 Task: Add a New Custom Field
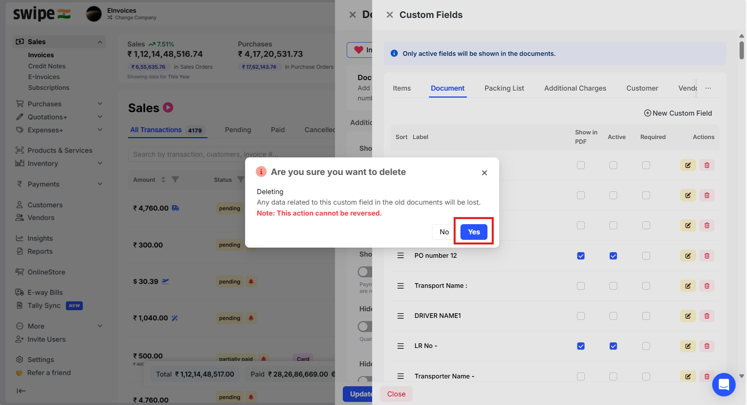(x=678, y=113)
